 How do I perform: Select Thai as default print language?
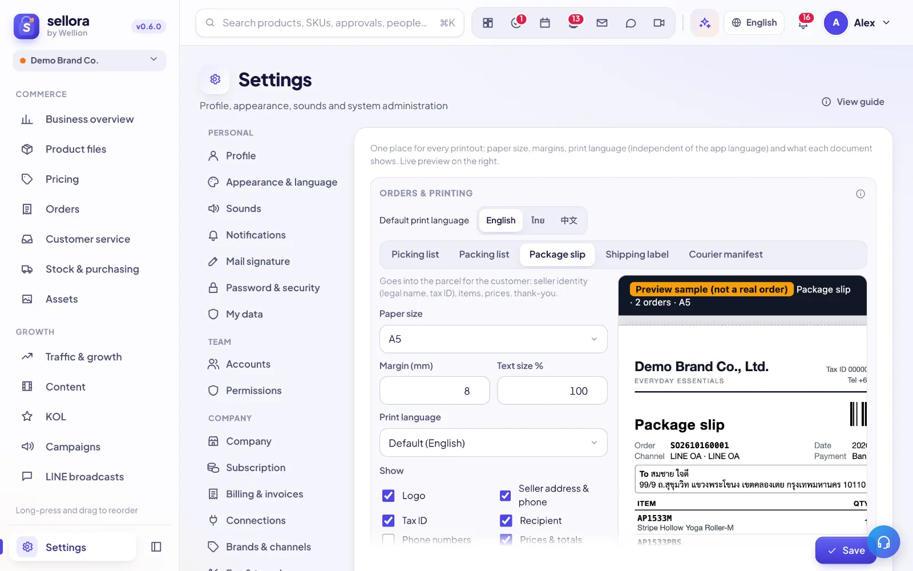[x=538, y=220]
